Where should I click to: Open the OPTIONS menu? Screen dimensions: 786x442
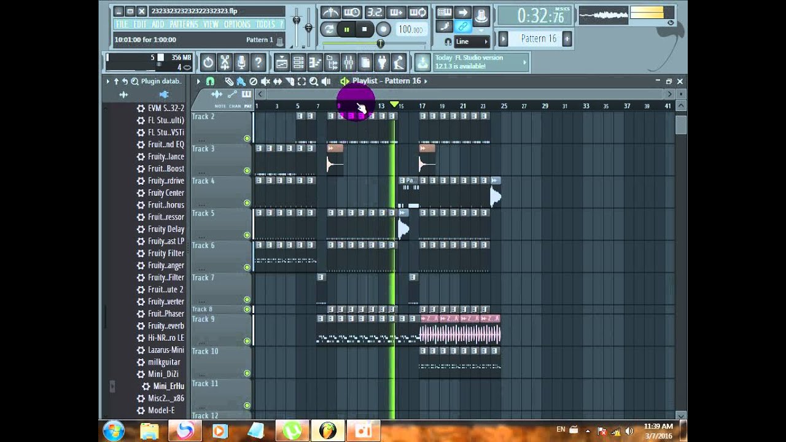(x=237, y=25)
